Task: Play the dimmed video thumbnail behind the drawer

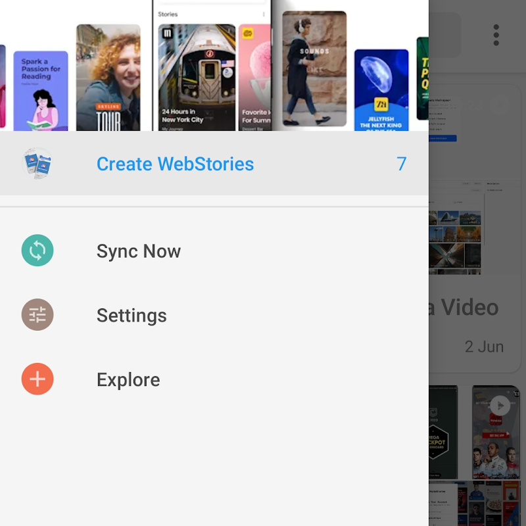Action: pyautogui.click(x=500, y=406)
